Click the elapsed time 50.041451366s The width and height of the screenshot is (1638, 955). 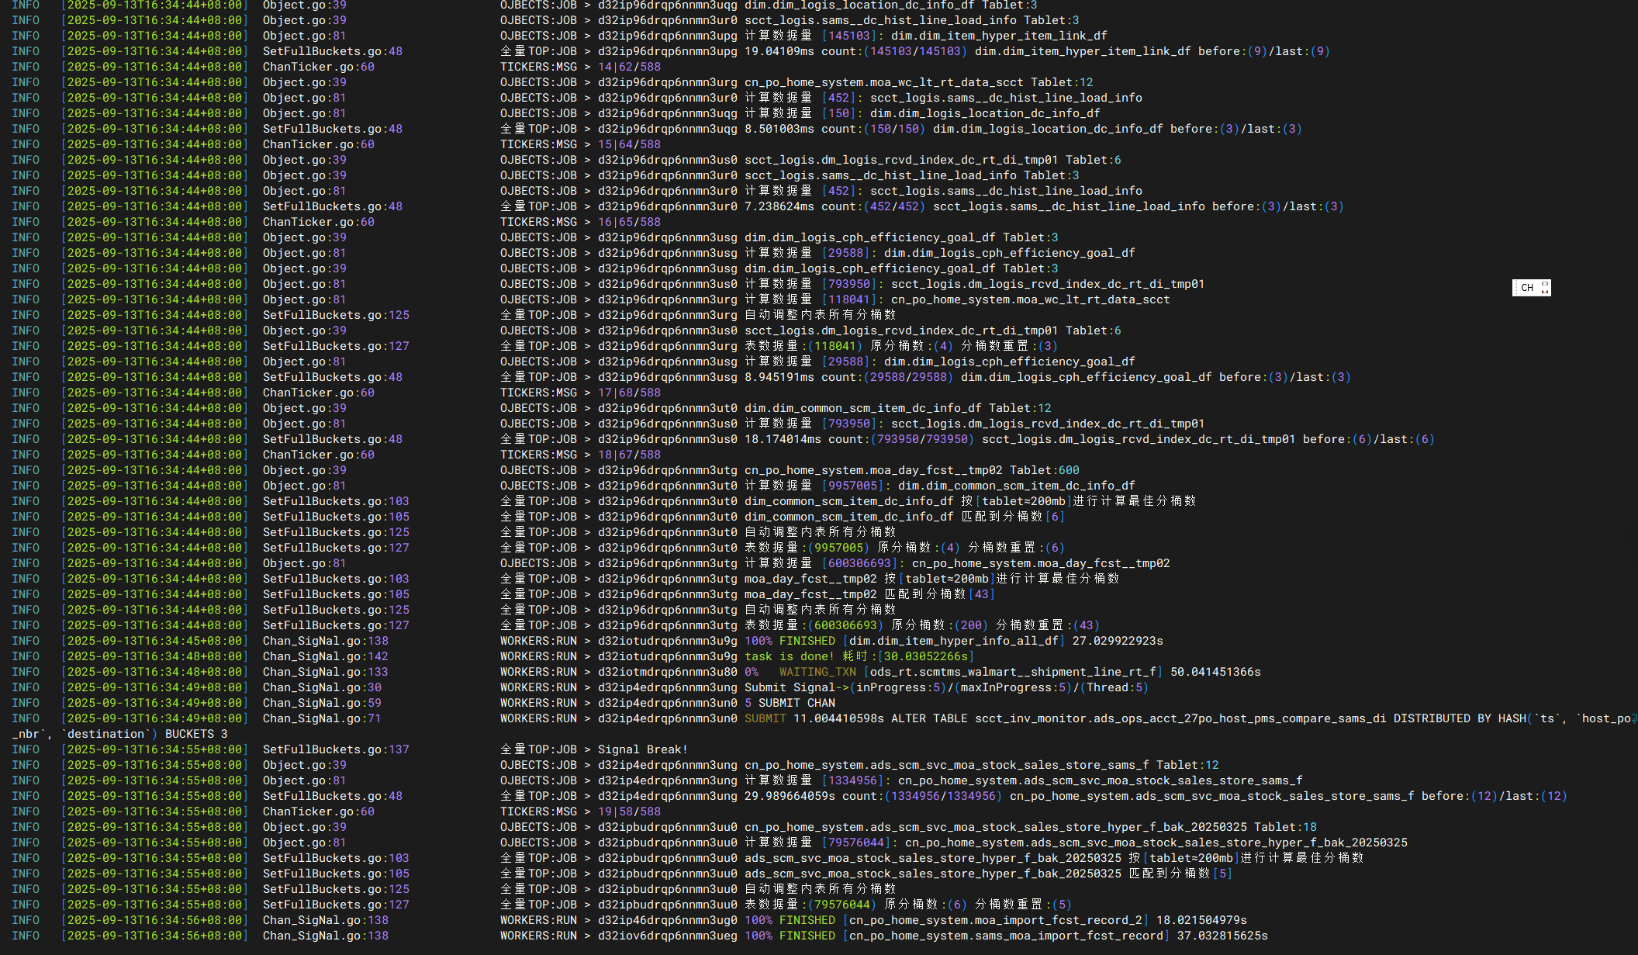(1215, 672)
